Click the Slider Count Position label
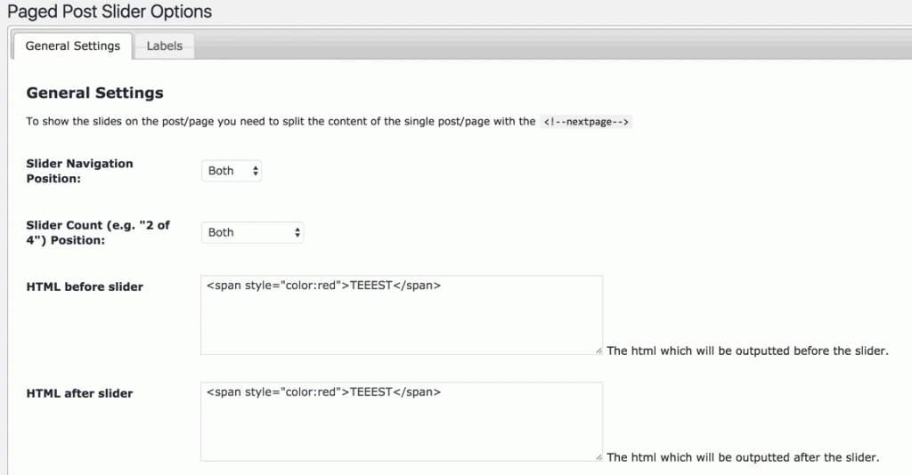 point(98,232)
